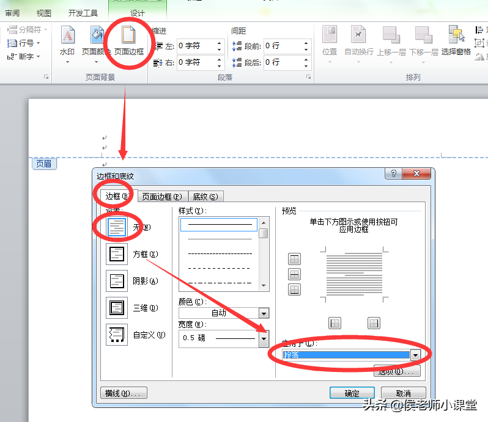Screen dimensions: 488x422
Task: Toggle right border in preview
Action: (x=374, y=323)
